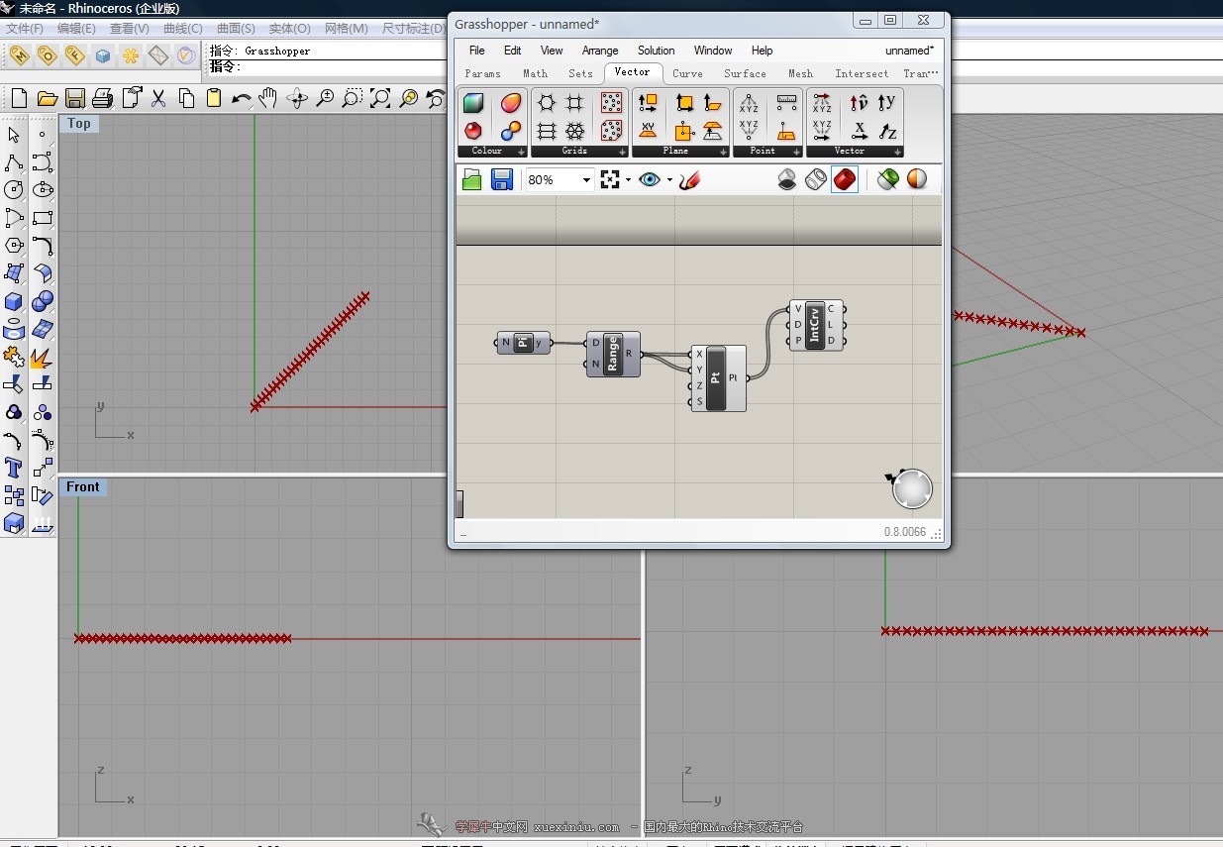Screen dimensions: 1223x847
Task: Click the Front viewport label
Action: (83, 486)
